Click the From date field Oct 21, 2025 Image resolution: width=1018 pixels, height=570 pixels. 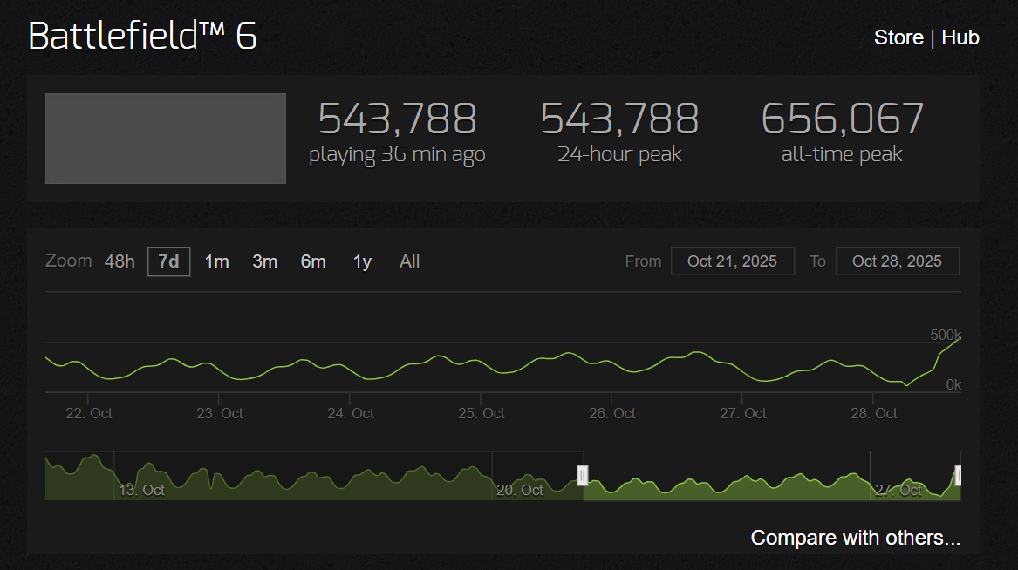coord(733,261)
